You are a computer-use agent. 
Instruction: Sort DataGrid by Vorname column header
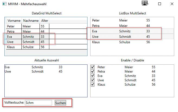tap(14, 21)
